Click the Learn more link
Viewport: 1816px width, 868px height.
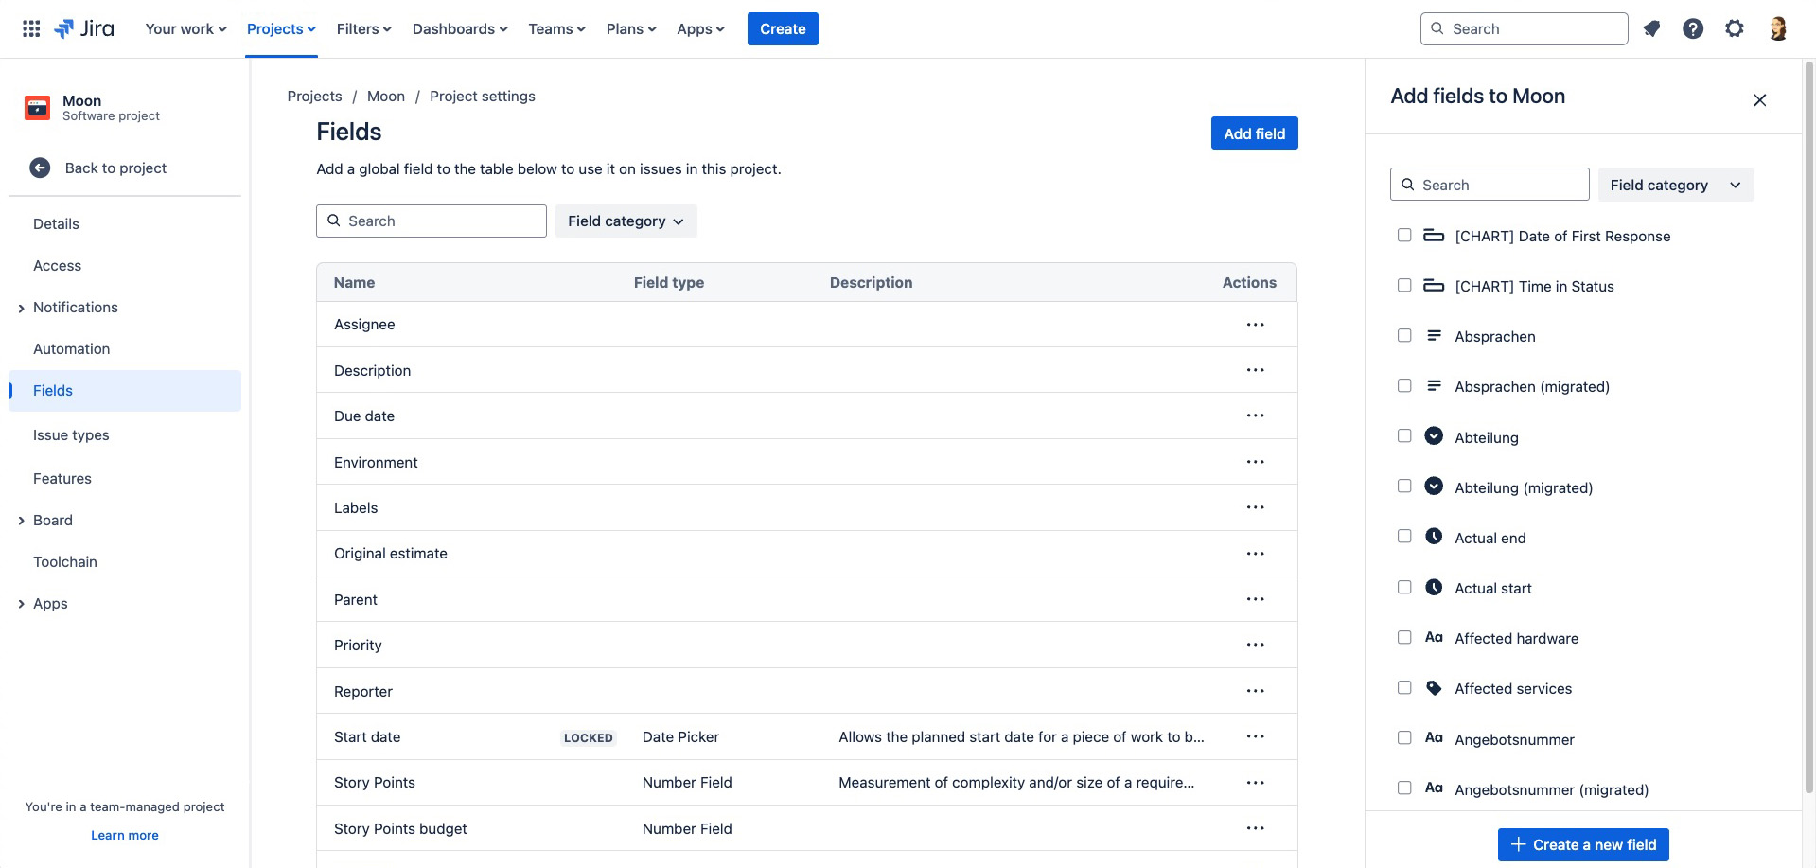tap(124, 835)
